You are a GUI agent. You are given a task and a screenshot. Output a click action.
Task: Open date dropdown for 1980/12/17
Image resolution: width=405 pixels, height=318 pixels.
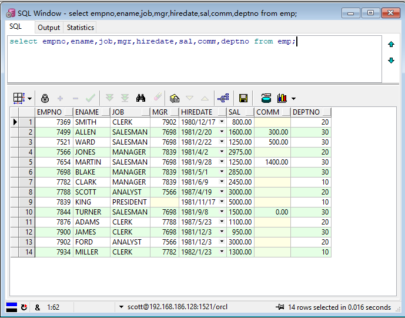pyautogui.click(x=222, y=122)
